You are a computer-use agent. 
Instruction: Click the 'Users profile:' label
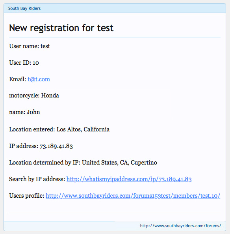pyautogui.click(x=26, y=196)
